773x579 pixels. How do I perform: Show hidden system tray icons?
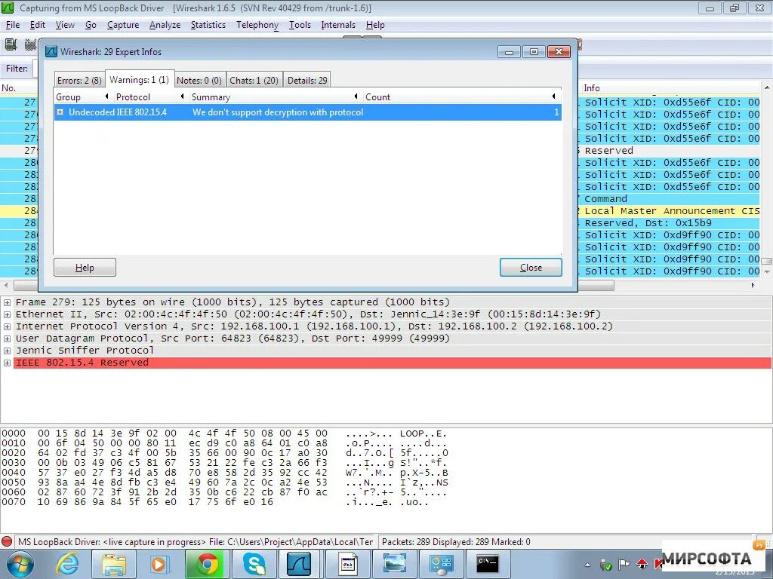[587, 565]
